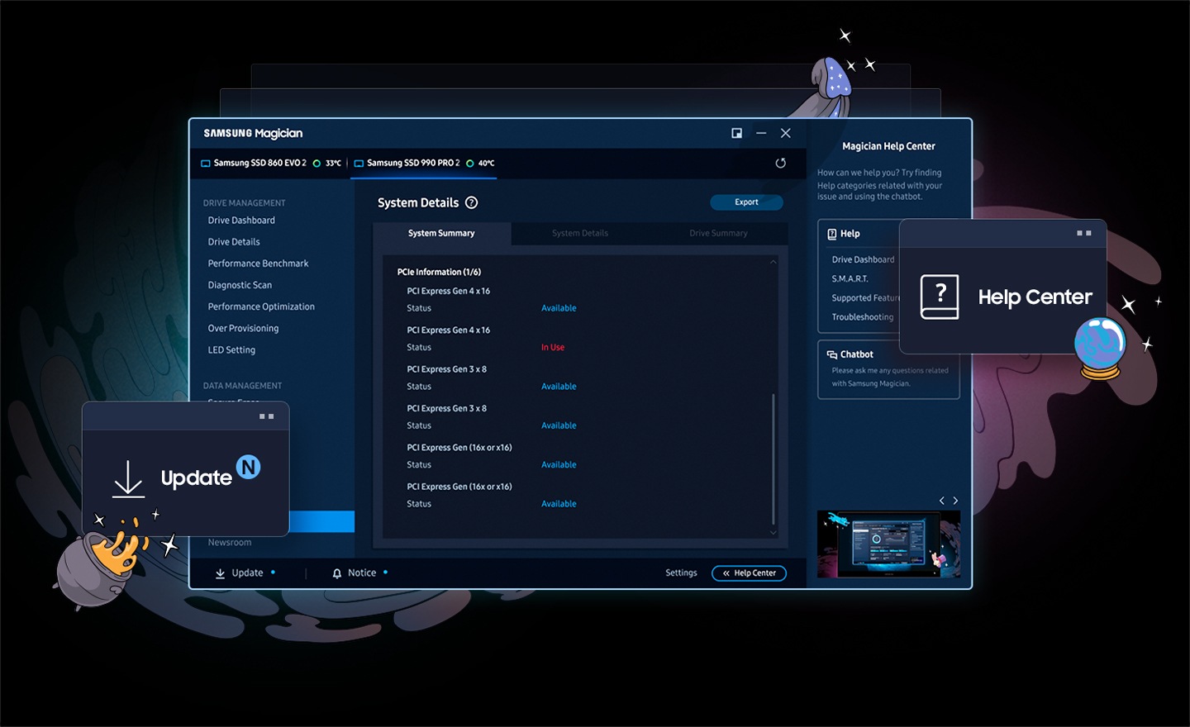The image size is (1190, 727).
Task: Open Diagnostic Scan from sidebar
Action: pyautogui.click(x=240, y=285)
